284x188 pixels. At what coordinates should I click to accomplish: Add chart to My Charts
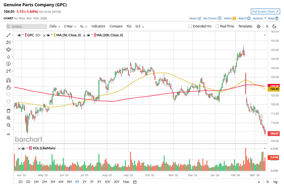tap(219, 18)
